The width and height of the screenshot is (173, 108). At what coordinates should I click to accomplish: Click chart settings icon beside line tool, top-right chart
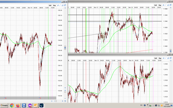168,5
